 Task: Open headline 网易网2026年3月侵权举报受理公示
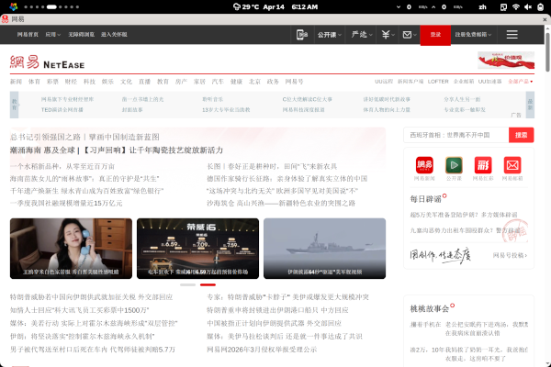point(262,350)
